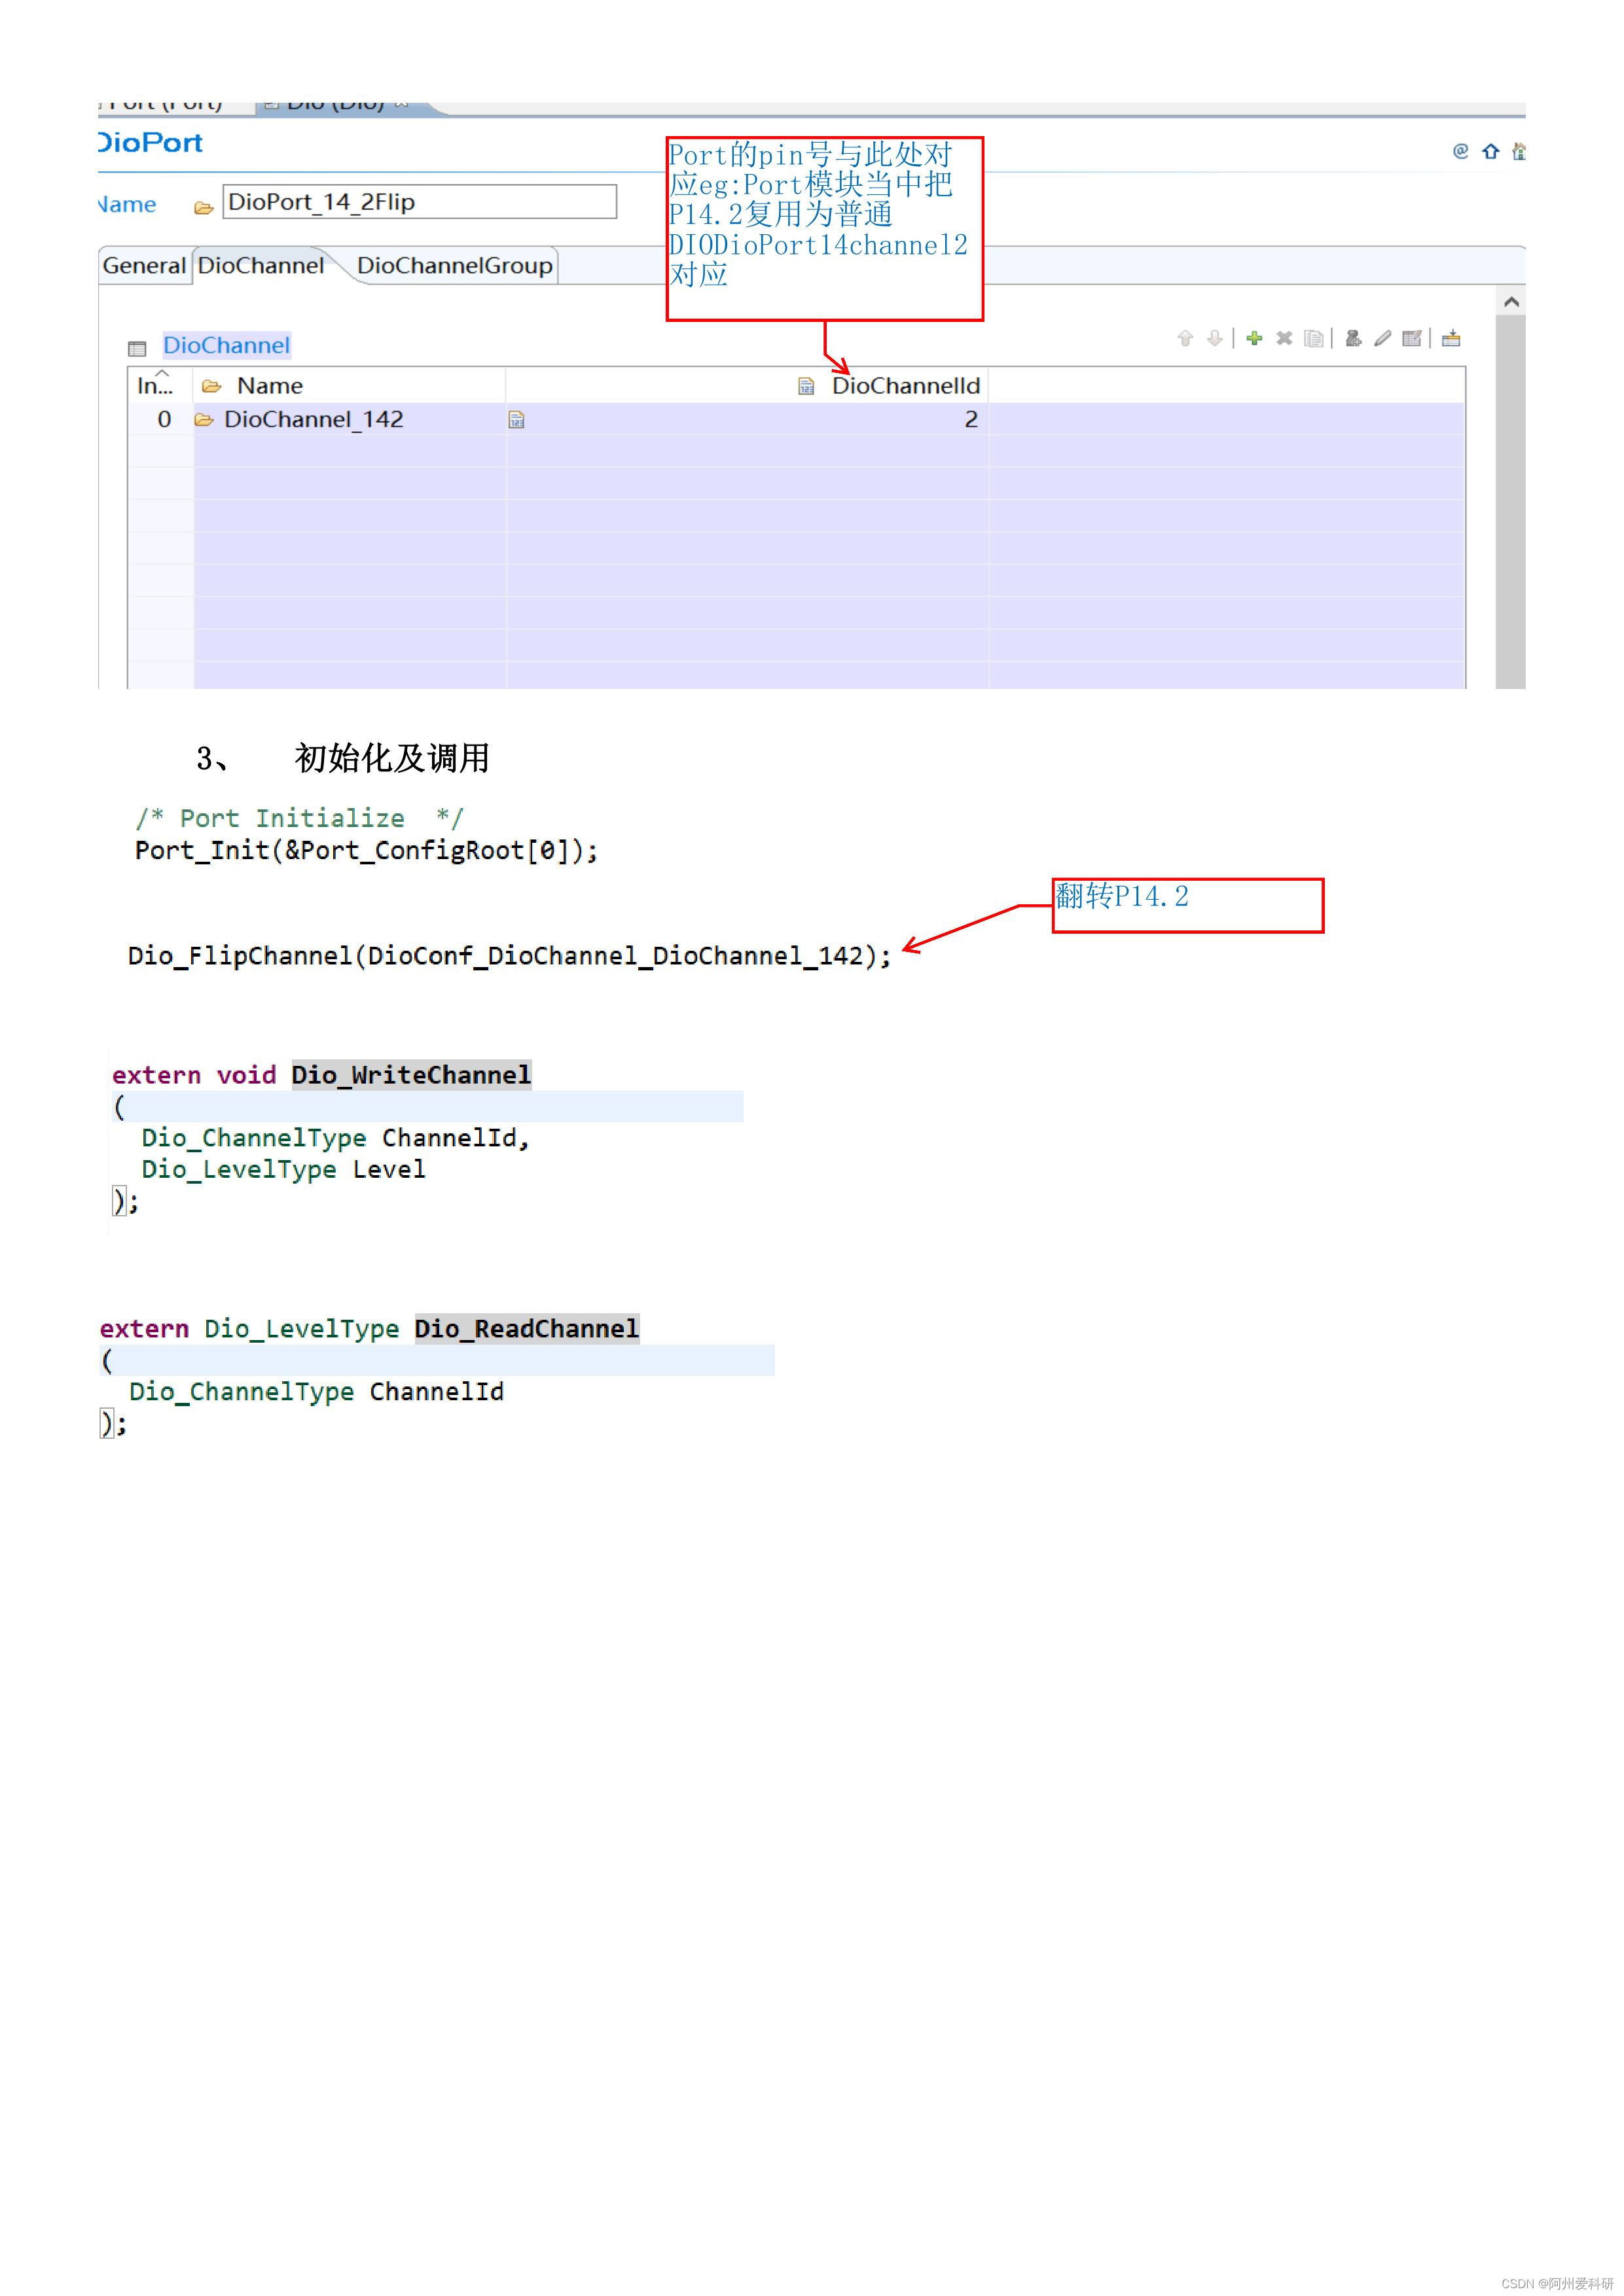Click the DioPort_14_2Flip name field
This screenshot has height=2296, width=1624.
coord(420,202)
